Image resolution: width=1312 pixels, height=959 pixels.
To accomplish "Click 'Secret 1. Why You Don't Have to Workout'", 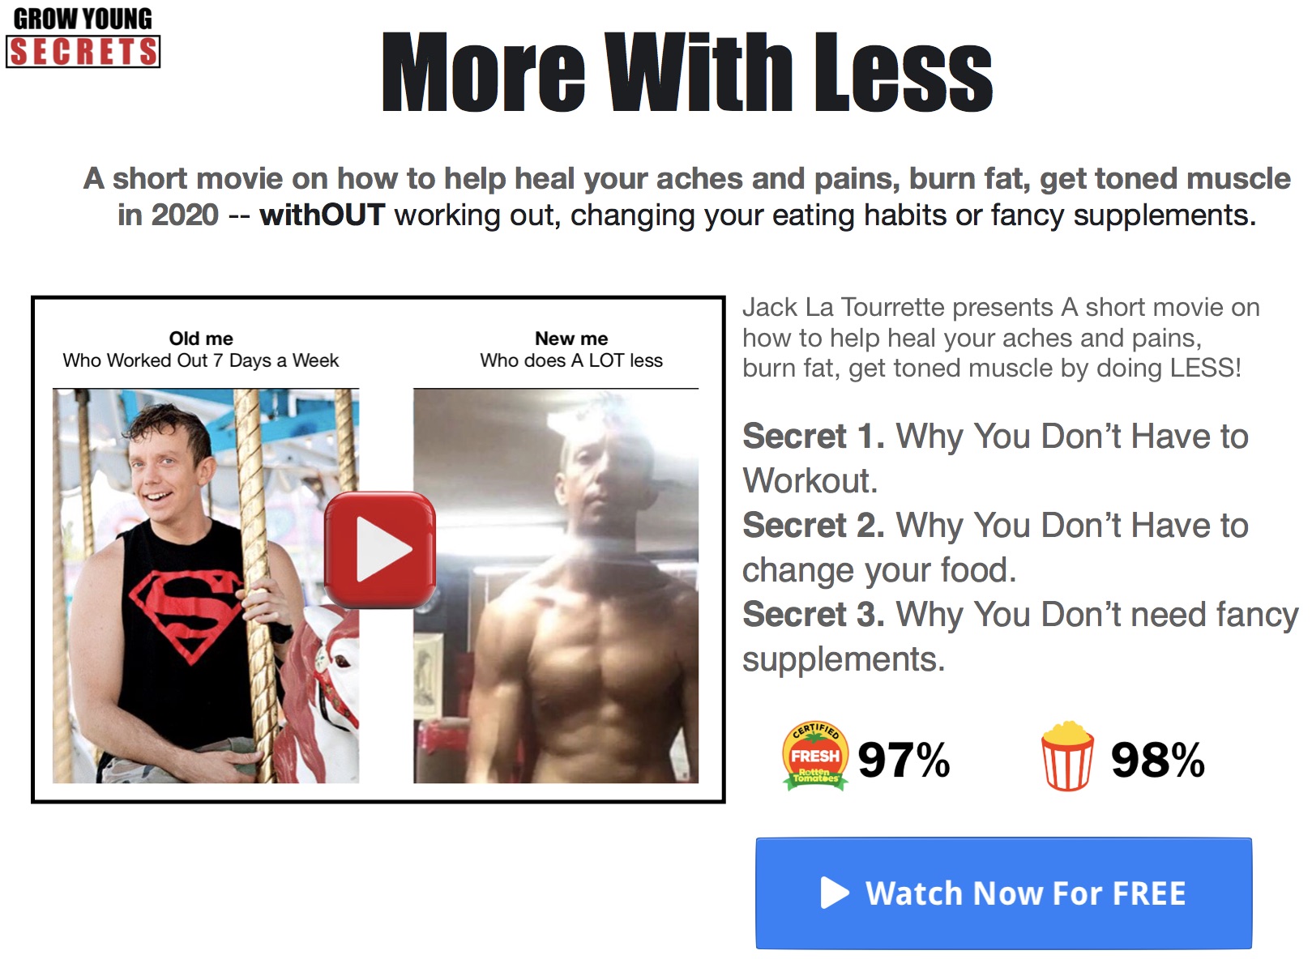I will tap(995, 458).
